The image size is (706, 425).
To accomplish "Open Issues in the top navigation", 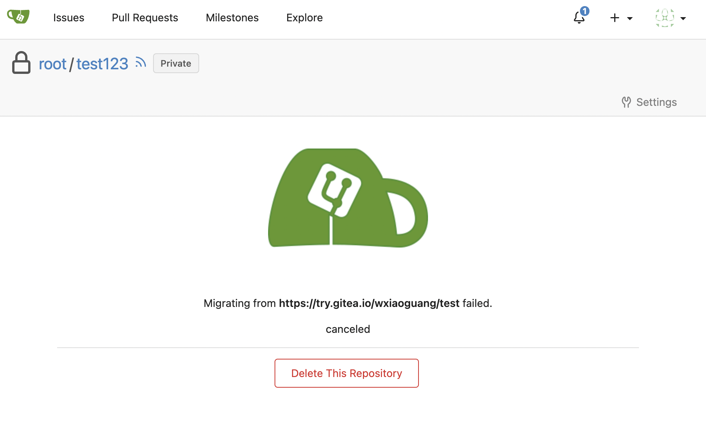I will click(69, 18).
